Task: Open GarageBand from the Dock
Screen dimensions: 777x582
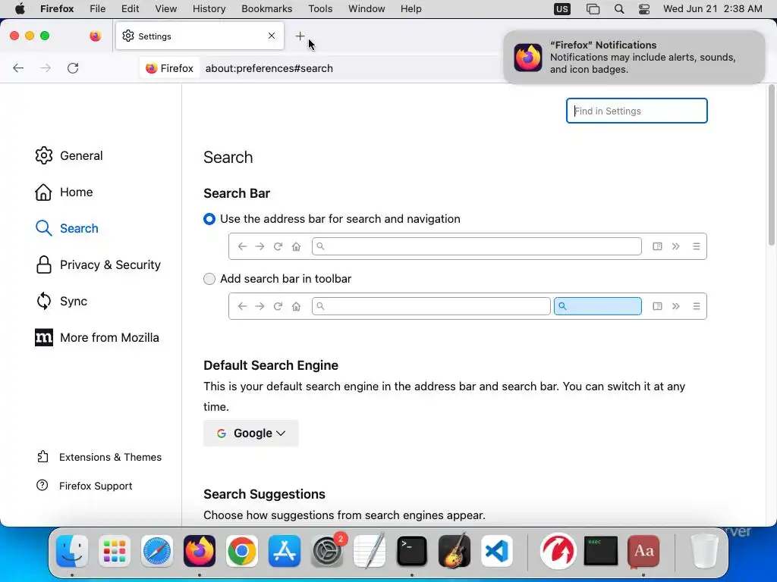Action: [455, 551]
